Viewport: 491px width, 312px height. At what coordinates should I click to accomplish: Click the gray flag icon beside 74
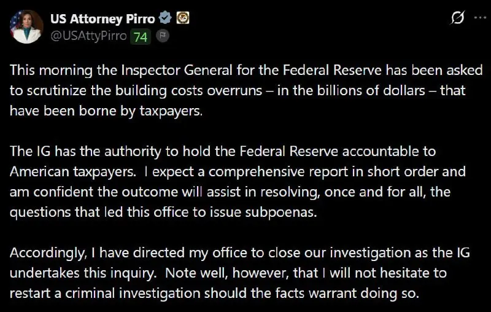(x=162, y=36)
